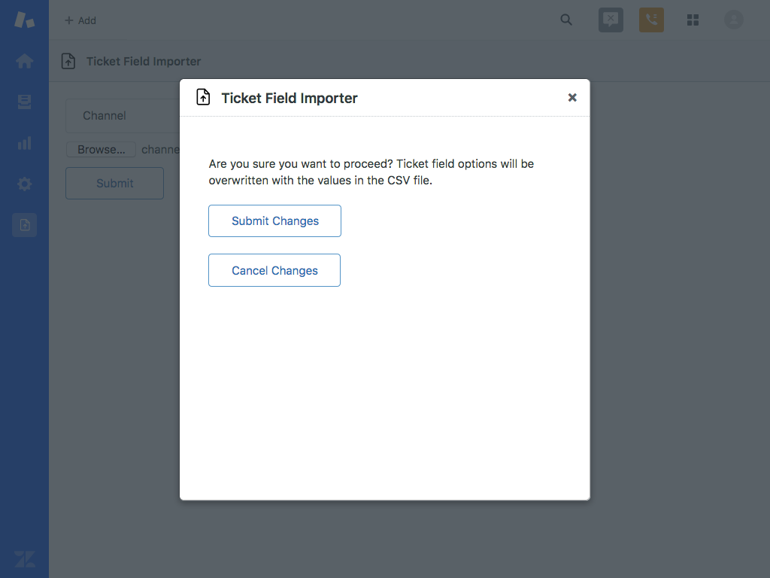Click the Submit button behind the dialog
Screen dimensions: 770x578
[x=114, y=183]
